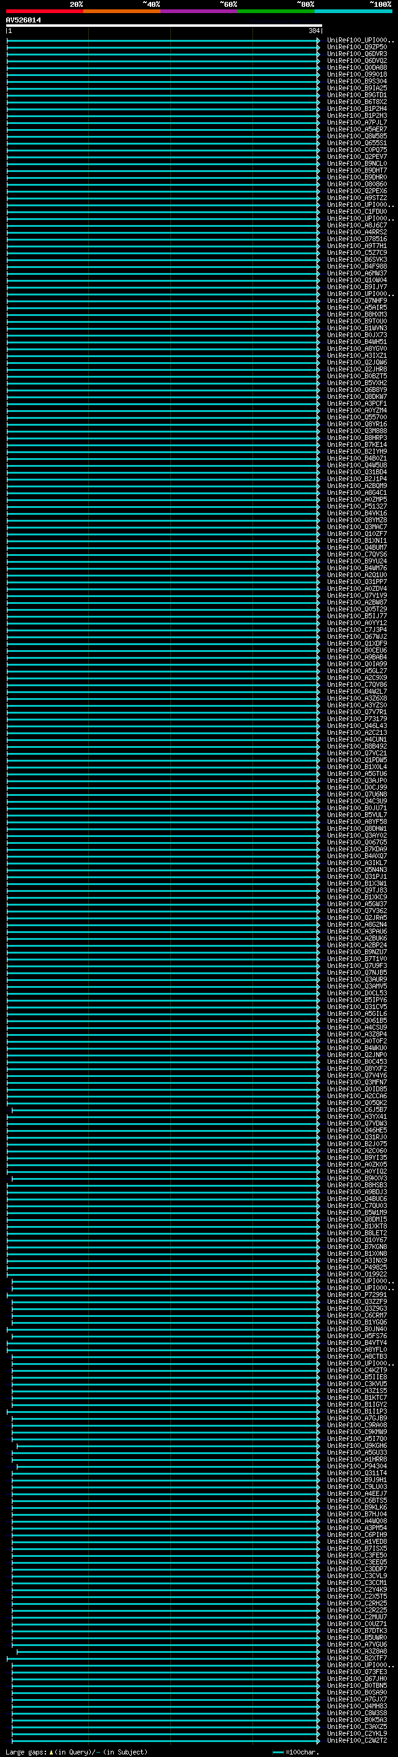
Task: Click the =100char. scale legend
Action: [x=295, y=1752]
